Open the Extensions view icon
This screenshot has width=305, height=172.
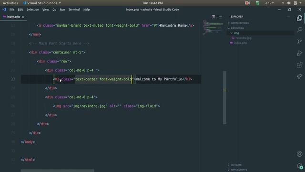[300, 65]
